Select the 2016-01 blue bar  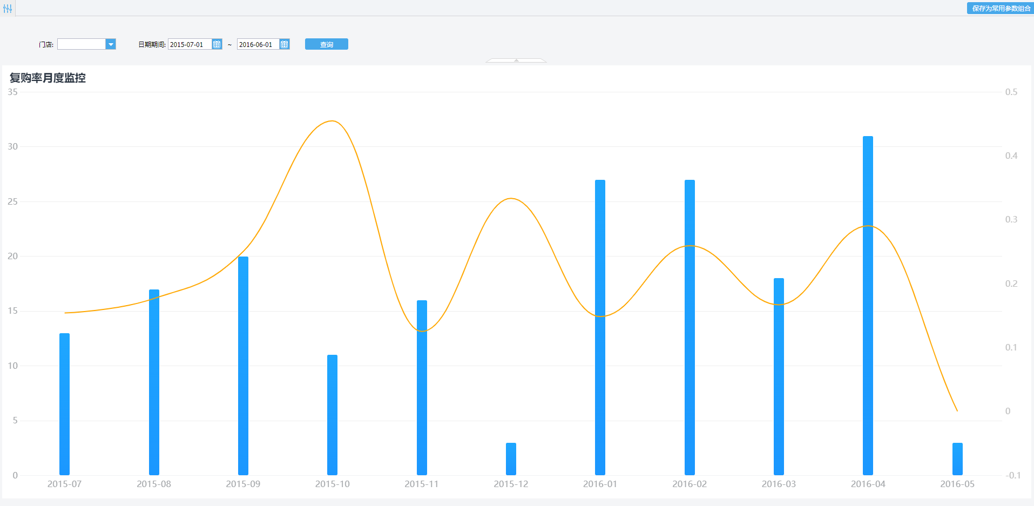point(600,327)
